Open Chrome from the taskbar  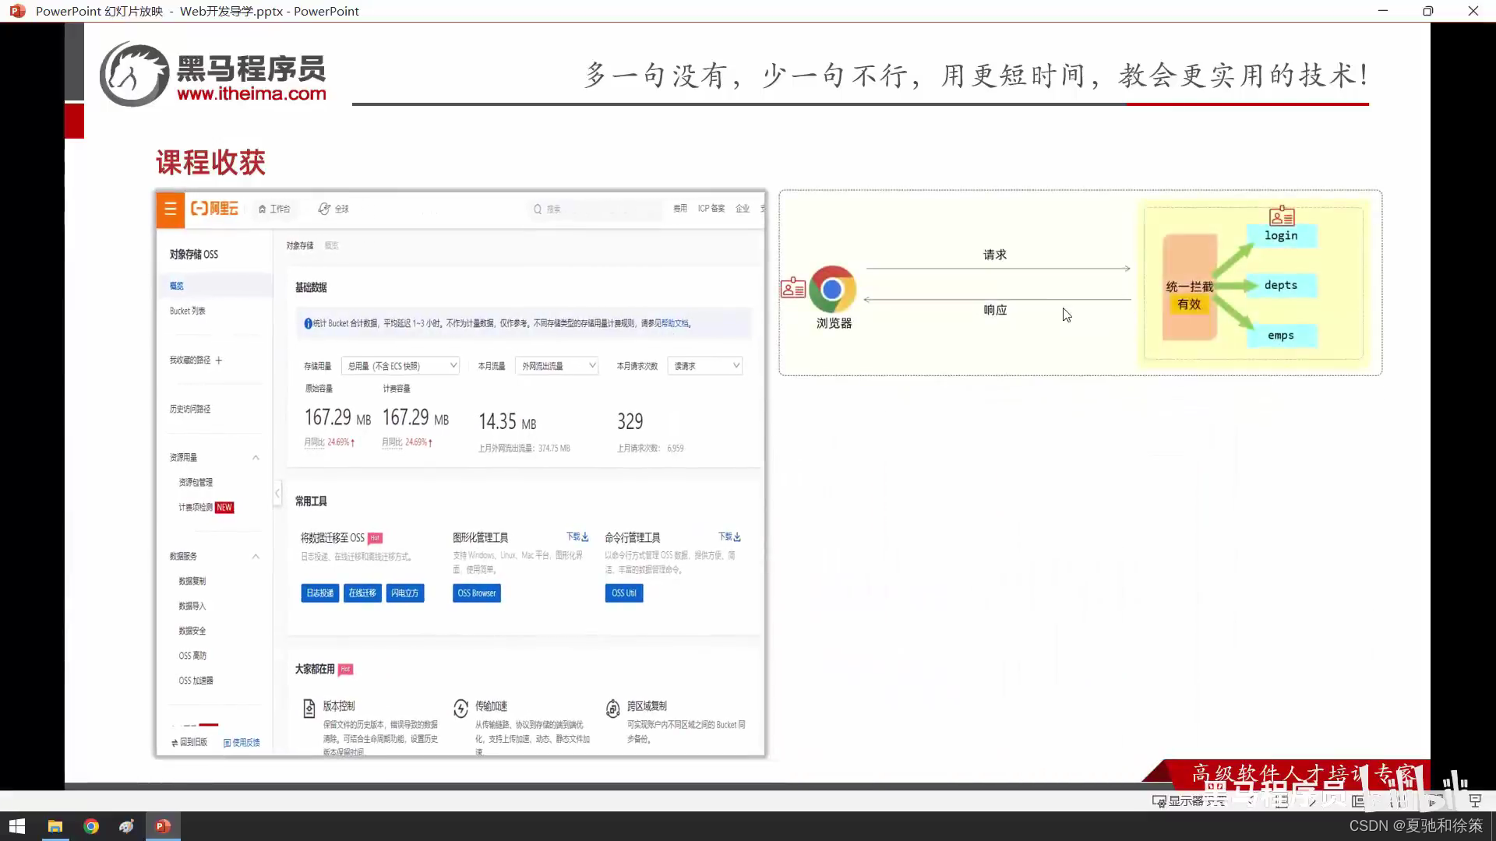(x=91, y=826)
